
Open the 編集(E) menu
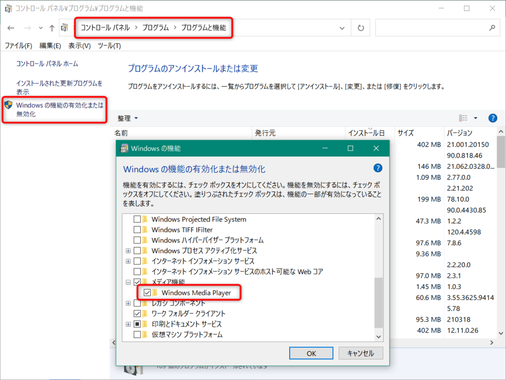50,46
